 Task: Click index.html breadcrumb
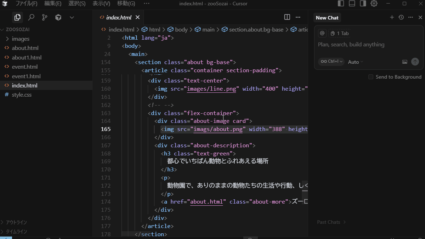[x=118, y=29]
